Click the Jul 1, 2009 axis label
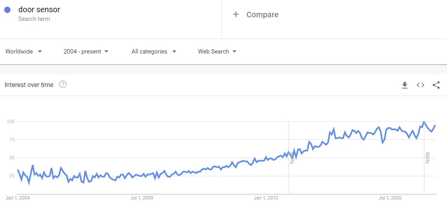Screen dimensions: 447x207 pyautogui.click(x=142, y=198)
